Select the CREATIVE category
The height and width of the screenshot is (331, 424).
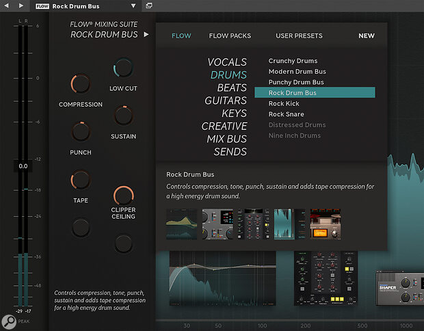coord(224,126)
